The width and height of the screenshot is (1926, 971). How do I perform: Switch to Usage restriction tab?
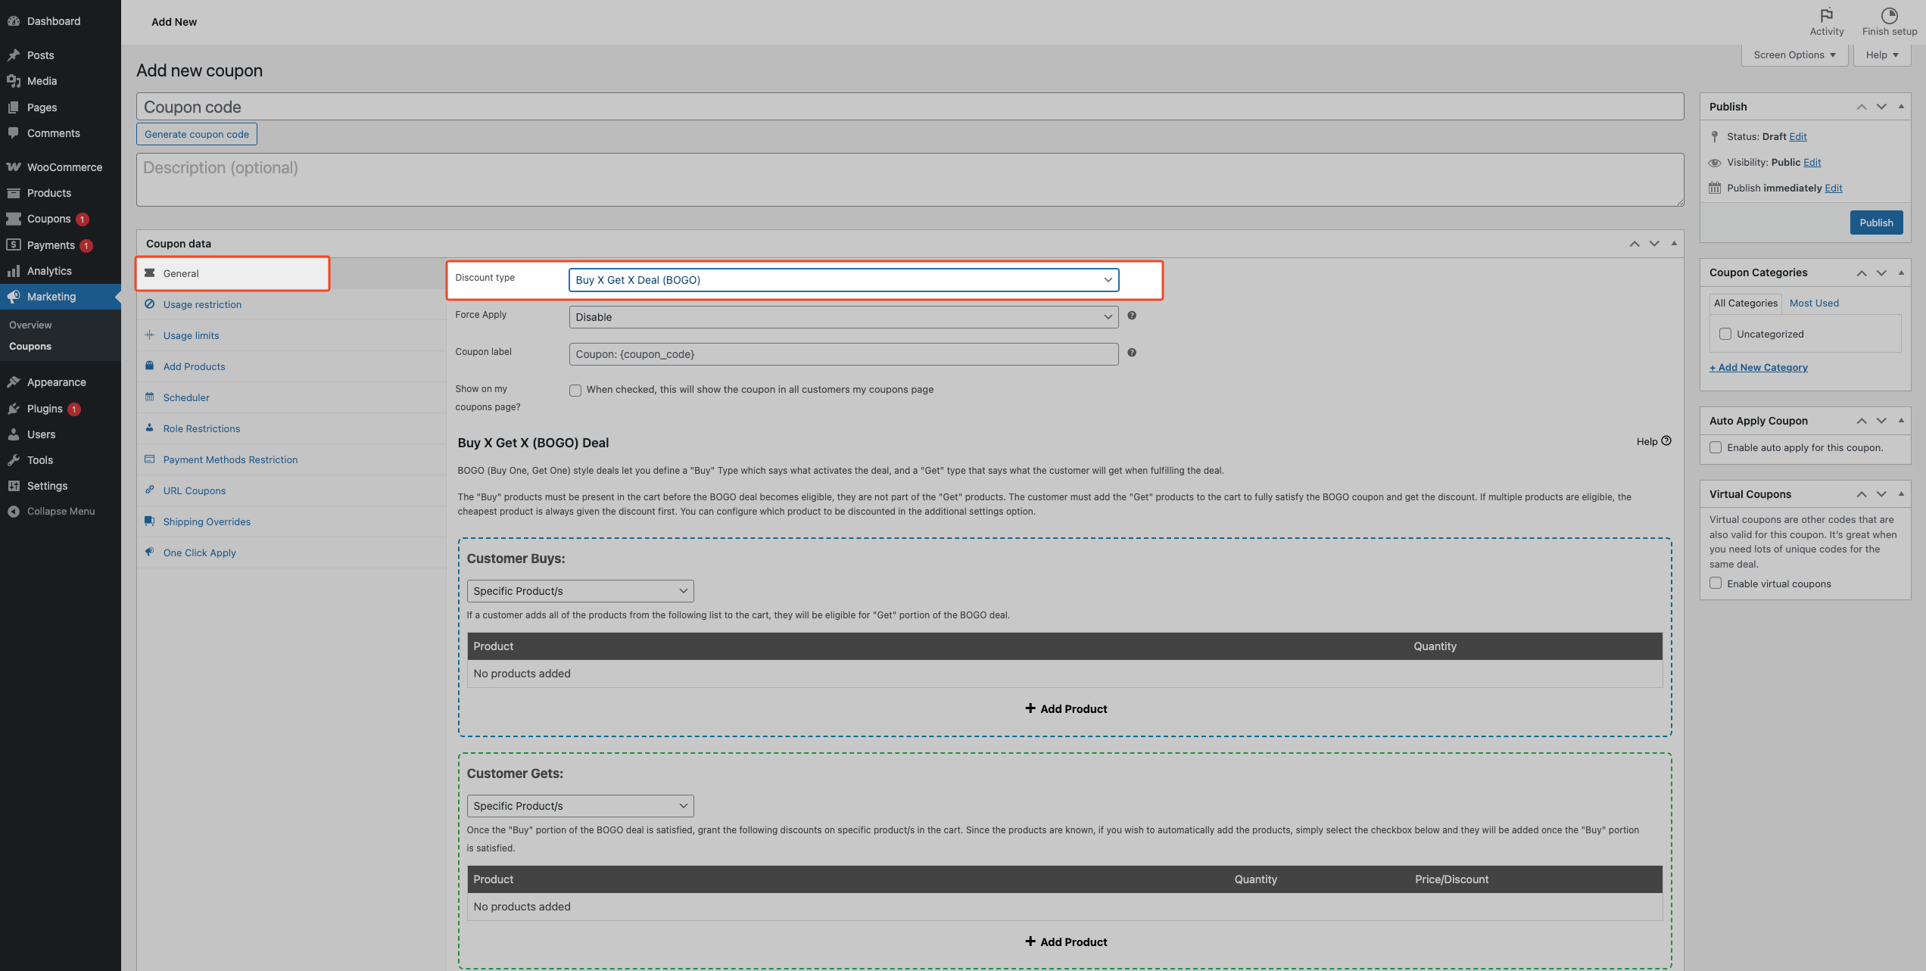[x=202, y=304]
